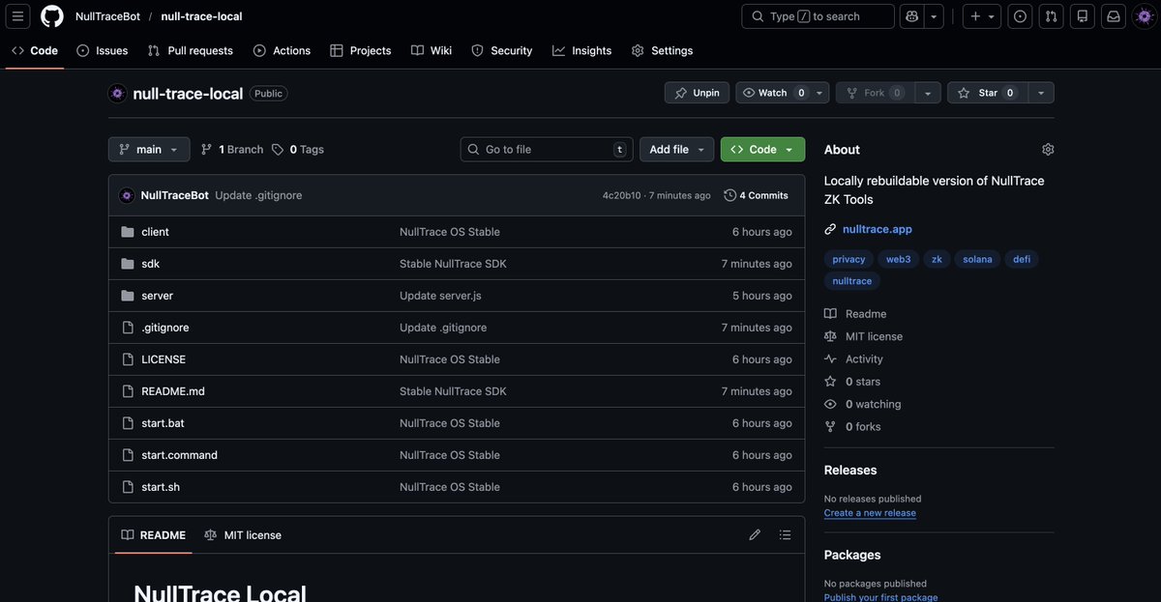Open the MIT license link in About
The image size is (1161, 602).
click(x=874, y=336)
